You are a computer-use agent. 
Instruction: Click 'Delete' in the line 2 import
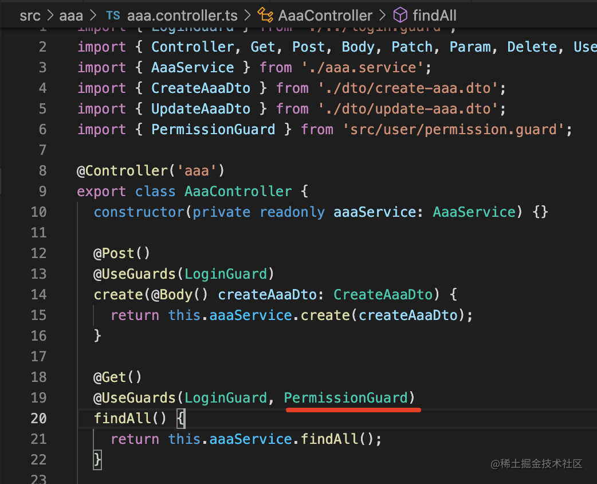[x=532, y=47]
